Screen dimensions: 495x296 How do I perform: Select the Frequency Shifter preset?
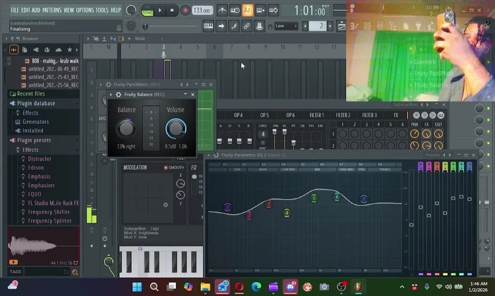point(49,212)
